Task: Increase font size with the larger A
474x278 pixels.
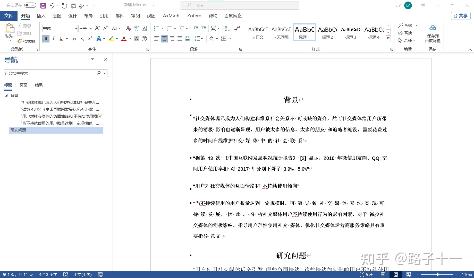Action: coord(97,28)
